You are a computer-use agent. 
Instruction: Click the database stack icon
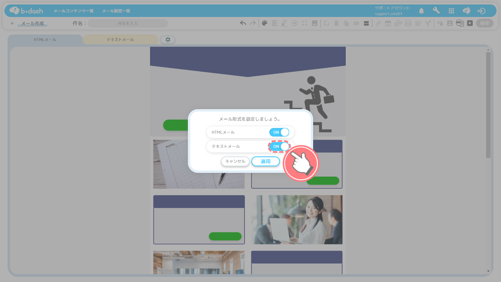pos(408,23)
